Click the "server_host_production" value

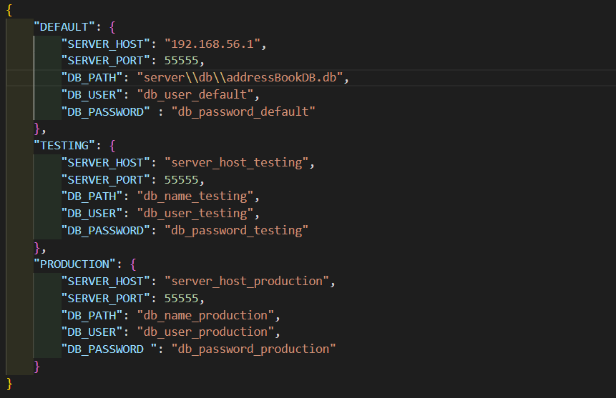(x=247, y=281)
